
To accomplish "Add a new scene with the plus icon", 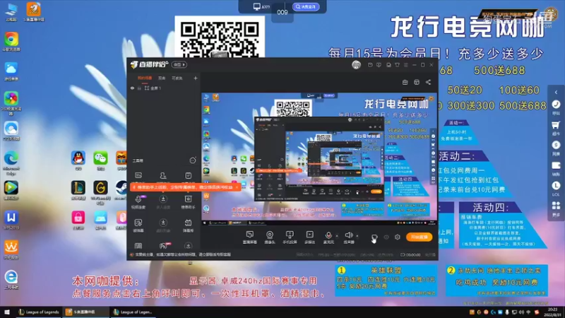I will point(196,78).
